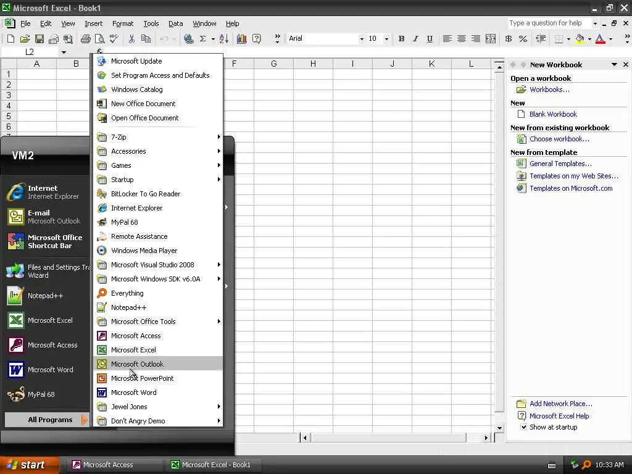
Task: Click Merge and Center icon
Action: point(491,39)
